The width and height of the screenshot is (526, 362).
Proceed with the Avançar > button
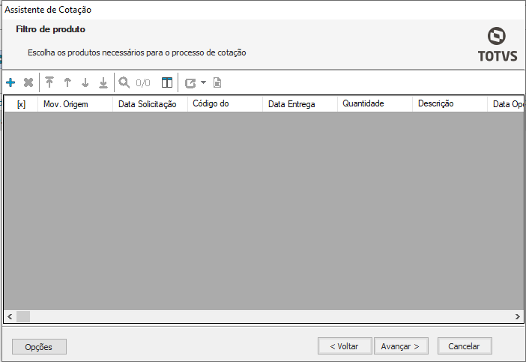coord(401,346)
